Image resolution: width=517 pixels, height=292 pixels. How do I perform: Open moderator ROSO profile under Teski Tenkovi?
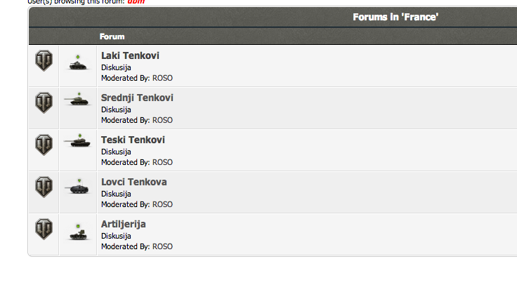click(162, 162)
